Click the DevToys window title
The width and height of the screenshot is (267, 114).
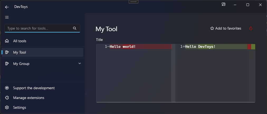(21, 7)
